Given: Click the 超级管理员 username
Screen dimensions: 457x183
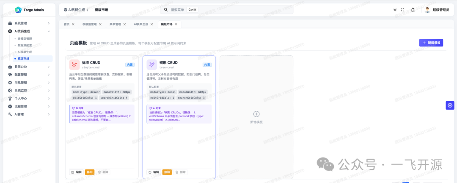Looking at the screenshot, I should (440, 10).
